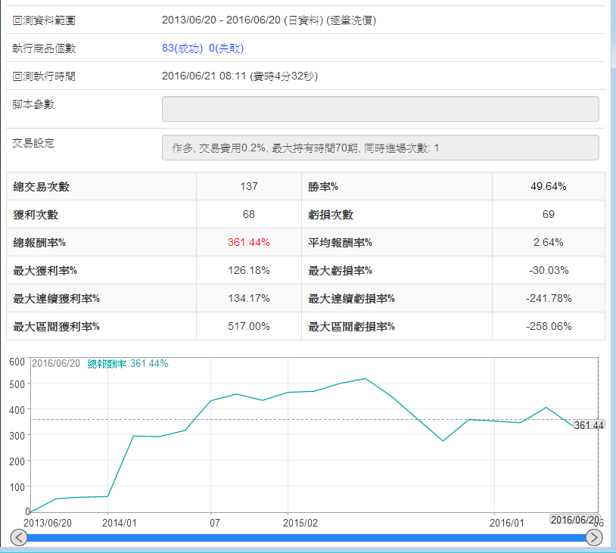Click the right arrow of the chart range slider
The image size is (616, 553).
[x=595, y=538]
